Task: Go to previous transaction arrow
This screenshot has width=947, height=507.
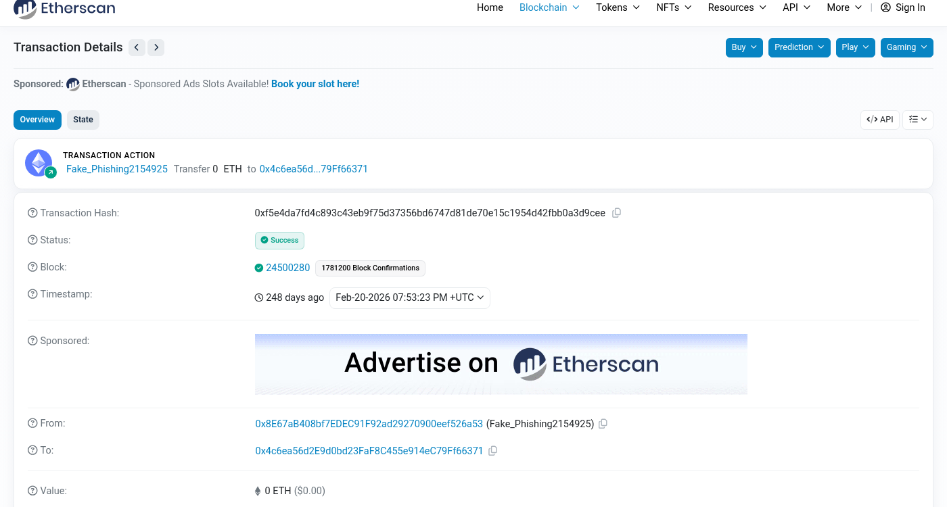Action: pos(137,47)
